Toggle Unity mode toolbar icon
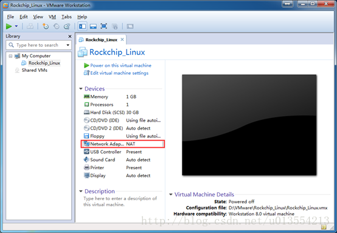This screenshot has width=337, height=233. click(115, 26)
